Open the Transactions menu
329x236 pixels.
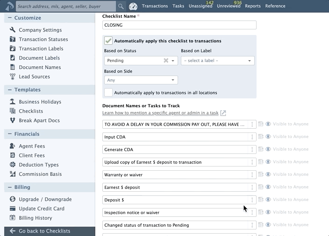(x=155, y=6)
